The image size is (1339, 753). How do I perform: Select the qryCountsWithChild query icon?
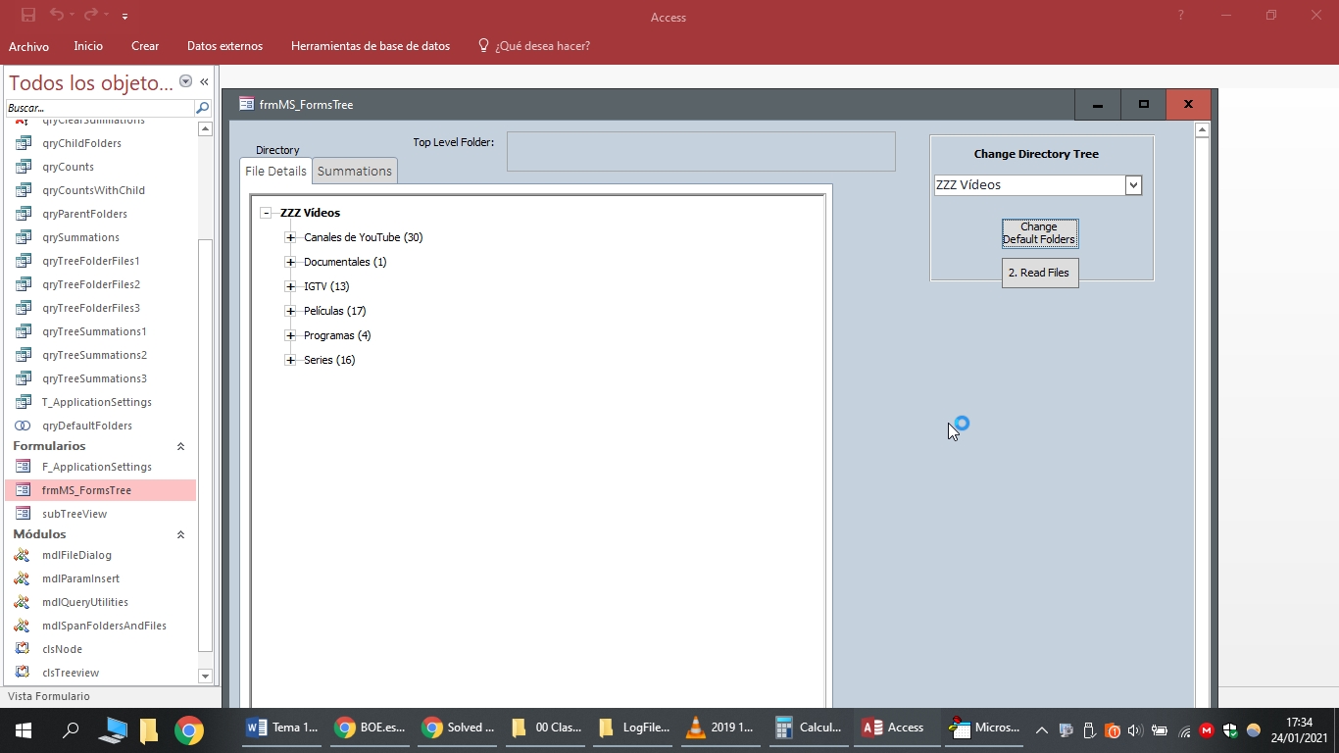click(24, 190)
